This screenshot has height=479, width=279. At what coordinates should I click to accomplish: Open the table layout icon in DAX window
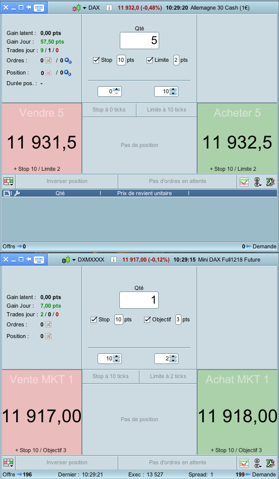[9, 182]
